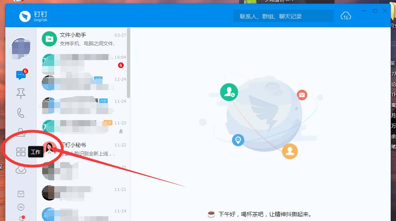This screenshot has height=221, width=396.
Task: Click the chat list vertical scrollbar
Action: (x=129, y=63)
